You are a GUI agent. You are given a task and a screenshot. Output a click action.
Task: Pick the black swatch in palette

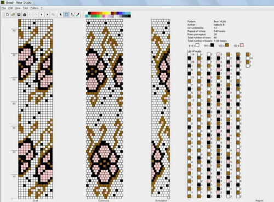[89, 13]
